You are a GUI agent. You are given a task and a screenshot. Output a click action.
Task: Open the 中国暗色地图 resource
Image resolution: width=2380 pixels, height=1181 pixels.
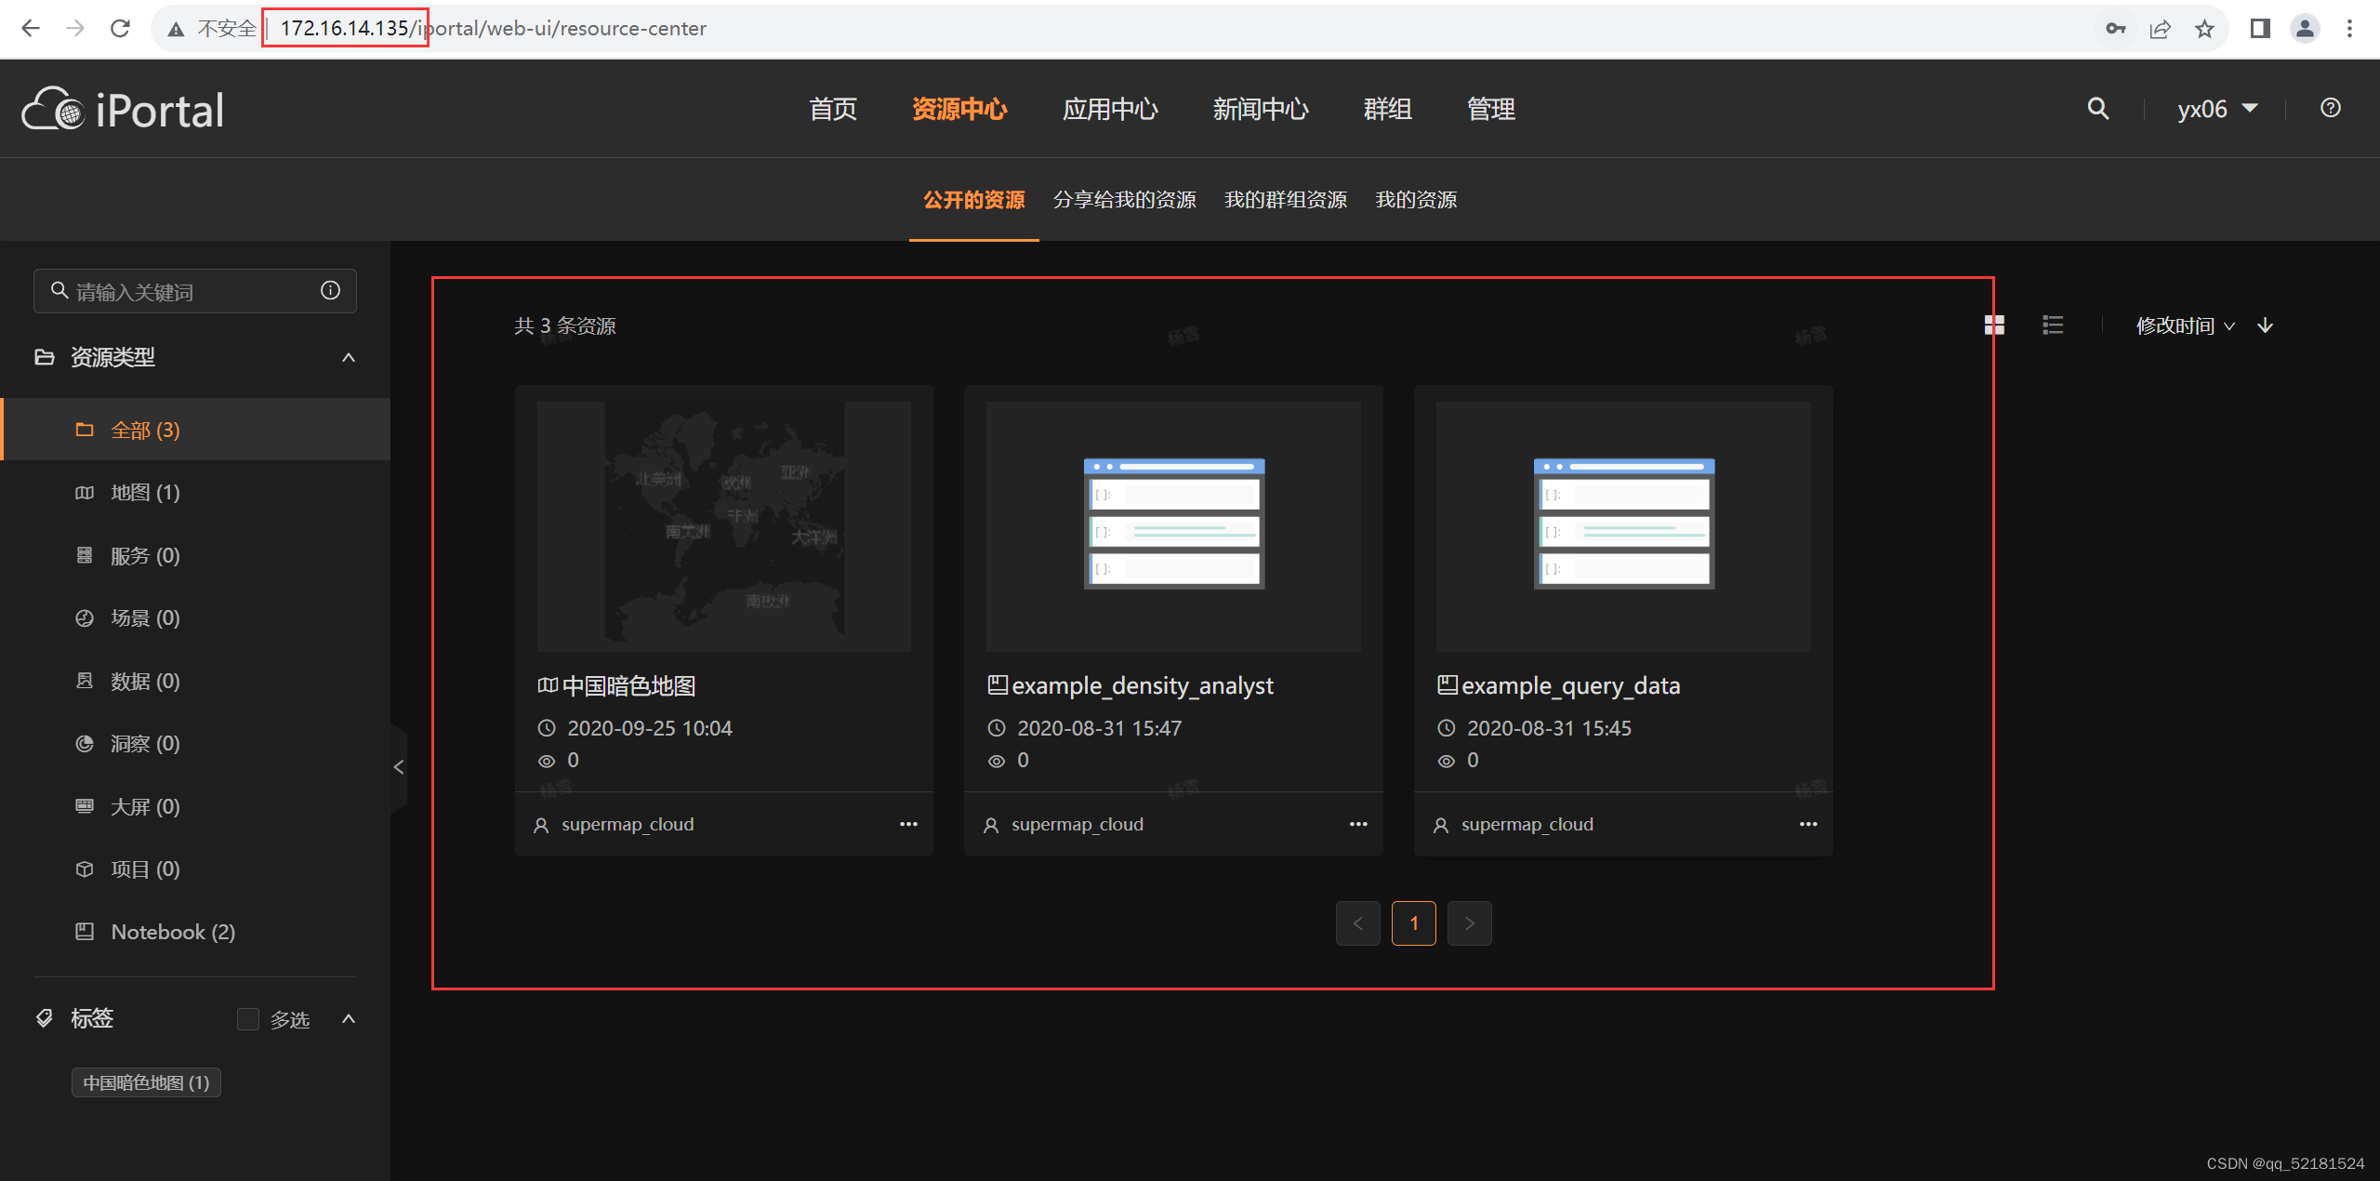pyautogui.click(x=628, y=685)
